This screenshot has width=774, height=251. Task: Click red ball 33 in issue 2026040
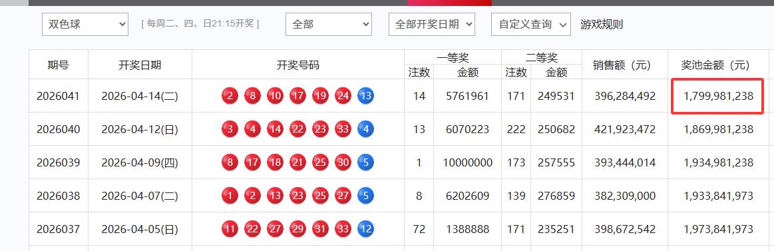tap(343, 129)
